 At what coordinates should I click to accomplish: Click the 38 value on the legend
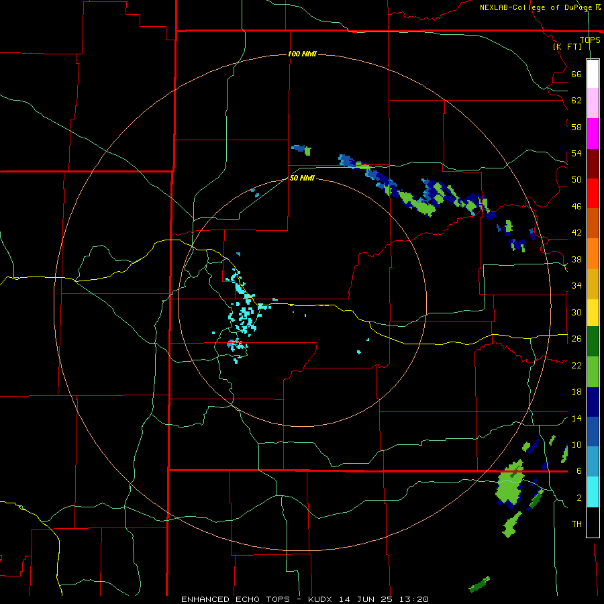pyautogui.click(x=576, y=259)
